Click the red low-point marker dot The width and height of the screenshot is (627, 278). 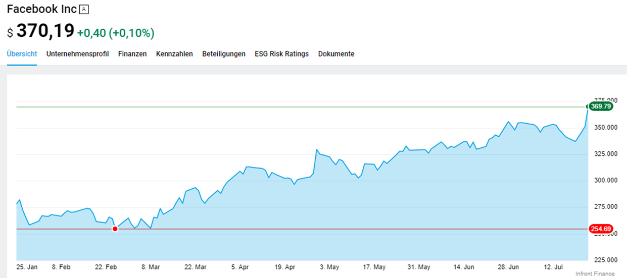pyautogui.click(x=115, y=229)
